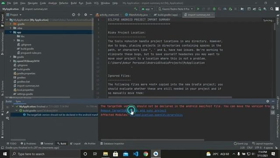The image size is (280, 158).
Task: Open the Event Log
Action: [x=241, y=144]
